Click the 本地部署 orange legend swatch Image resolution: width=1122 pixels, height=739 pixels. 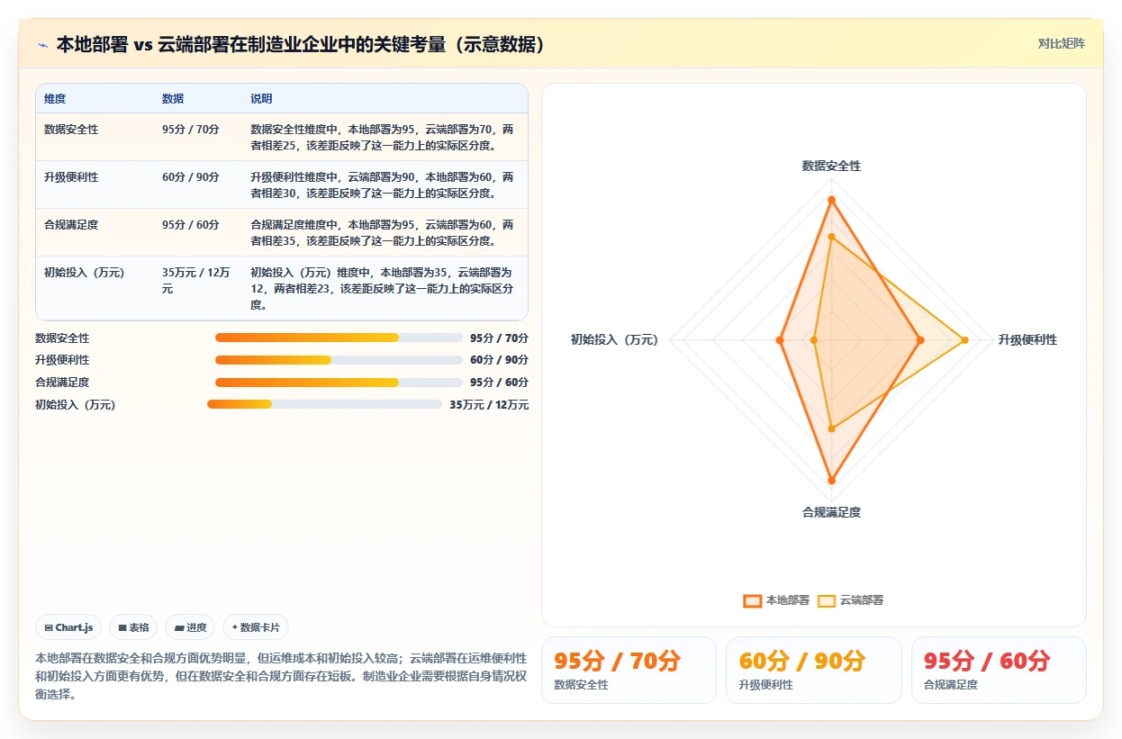pyautogui.click(x=753, y=600)
